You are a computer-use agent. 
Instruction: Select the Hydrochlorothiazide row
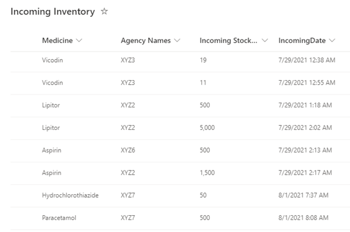click(x=70, y=195)
